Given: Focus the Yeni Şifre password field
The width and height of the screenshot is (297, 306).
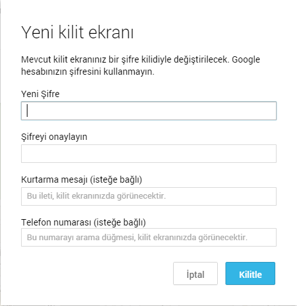Looking at the screenshot, I should pyautogui.click(x=149, y=111).
